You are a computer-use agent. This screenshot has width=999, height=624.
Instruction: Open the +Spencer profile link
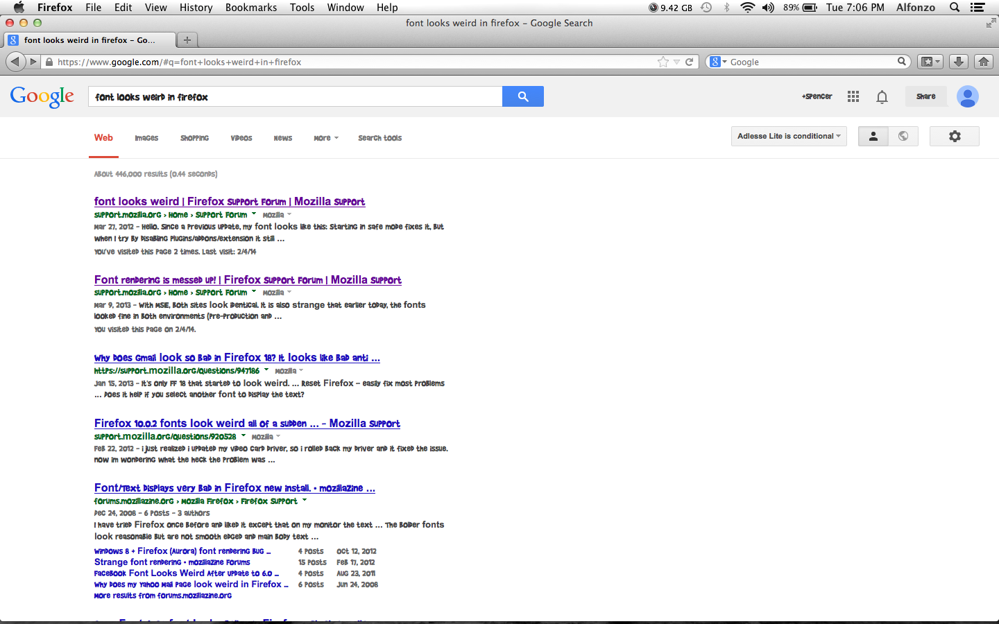click(817, 96)
